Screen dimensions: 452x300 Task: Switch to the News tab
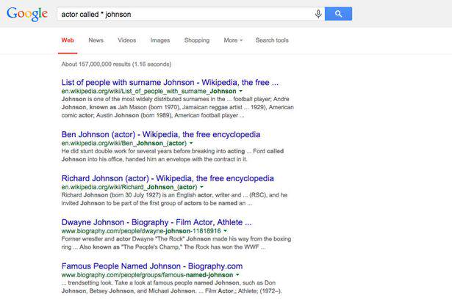coord(96,40)
